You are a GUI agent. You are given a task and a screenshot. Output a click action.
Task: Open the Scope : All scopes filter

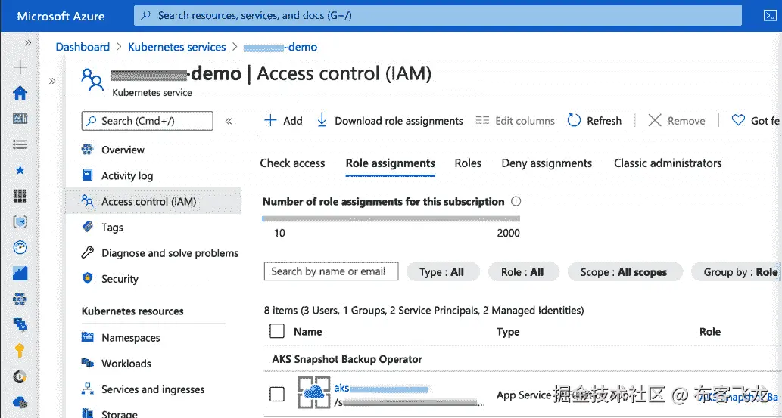click(x=624, y=272)
